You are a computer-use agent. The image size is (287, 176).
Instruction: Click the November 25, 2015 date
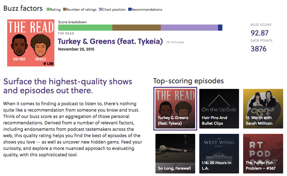tap(76, 49)
